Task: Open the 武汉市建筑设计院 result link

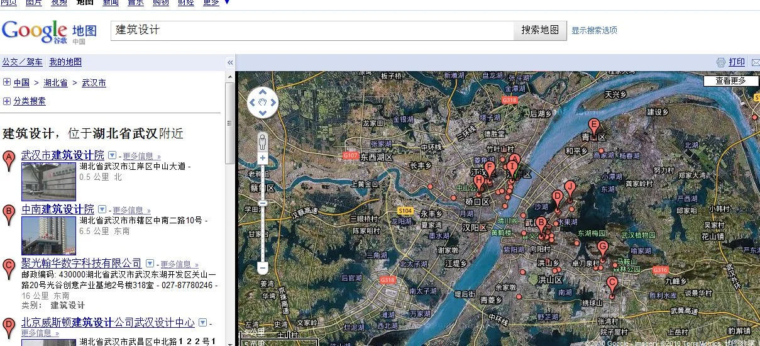Action: (63, 155)
